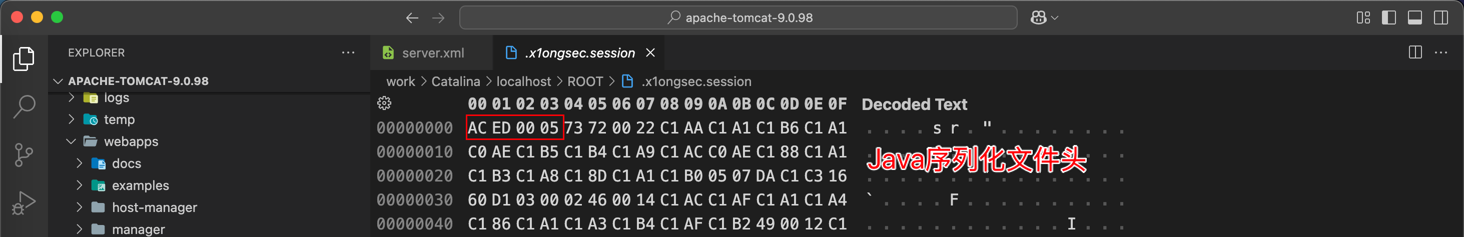The image size is (1464, 237).
Task: Open the Search view icon
Action: point(24,106)
